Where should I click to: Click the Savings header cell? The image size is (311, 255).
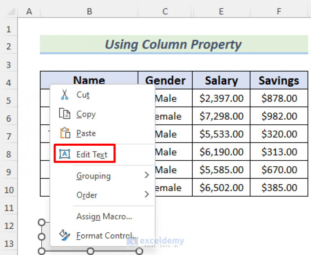click(279, 80)
